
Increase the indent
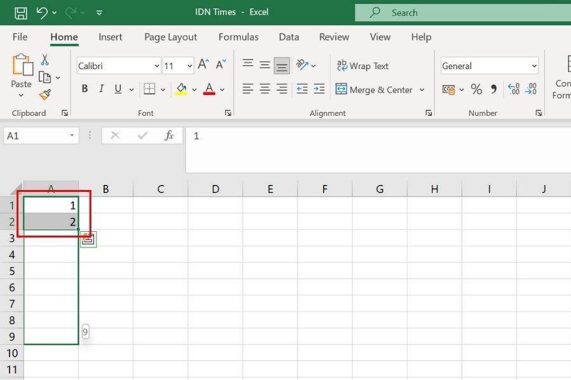pos(319,89)
